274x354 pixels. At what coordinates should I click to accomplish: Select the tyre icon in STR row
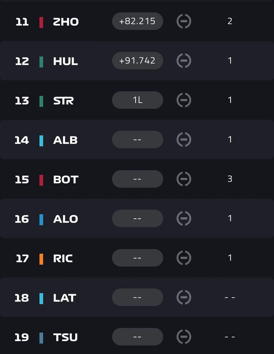(184, 100)
